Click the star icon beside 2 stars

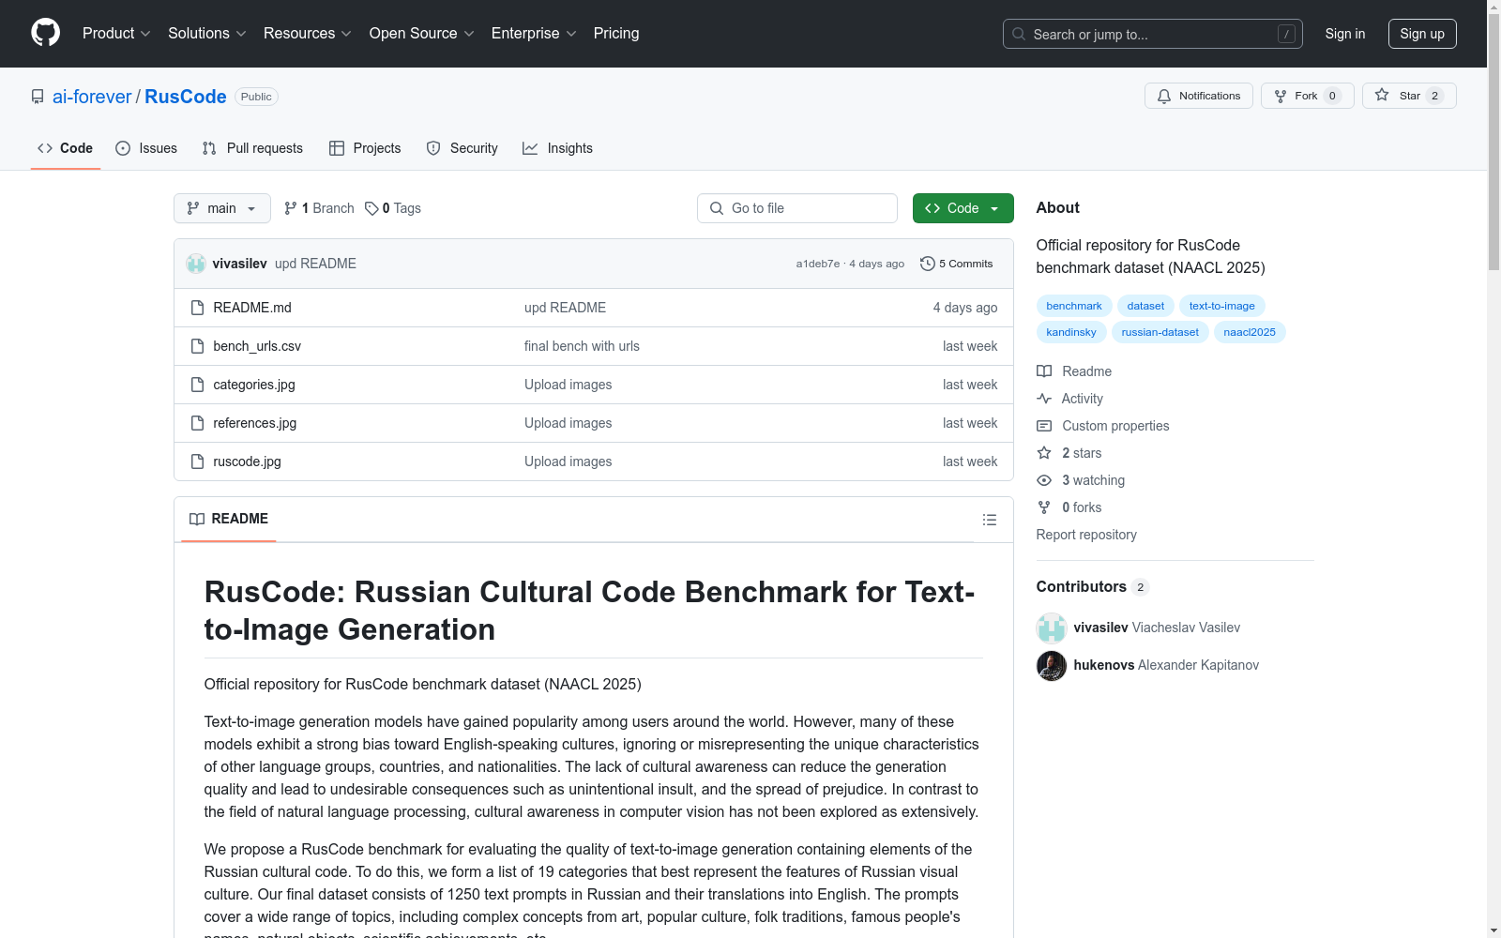coord(1044,453)
